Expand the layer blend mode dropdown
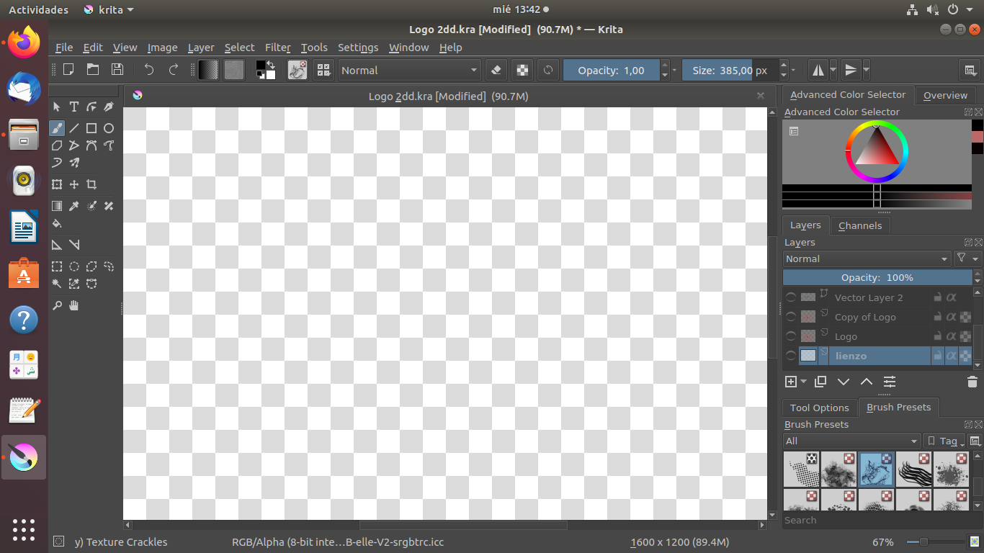The width and height of the screenshot is (984, 553). (867, 258)
